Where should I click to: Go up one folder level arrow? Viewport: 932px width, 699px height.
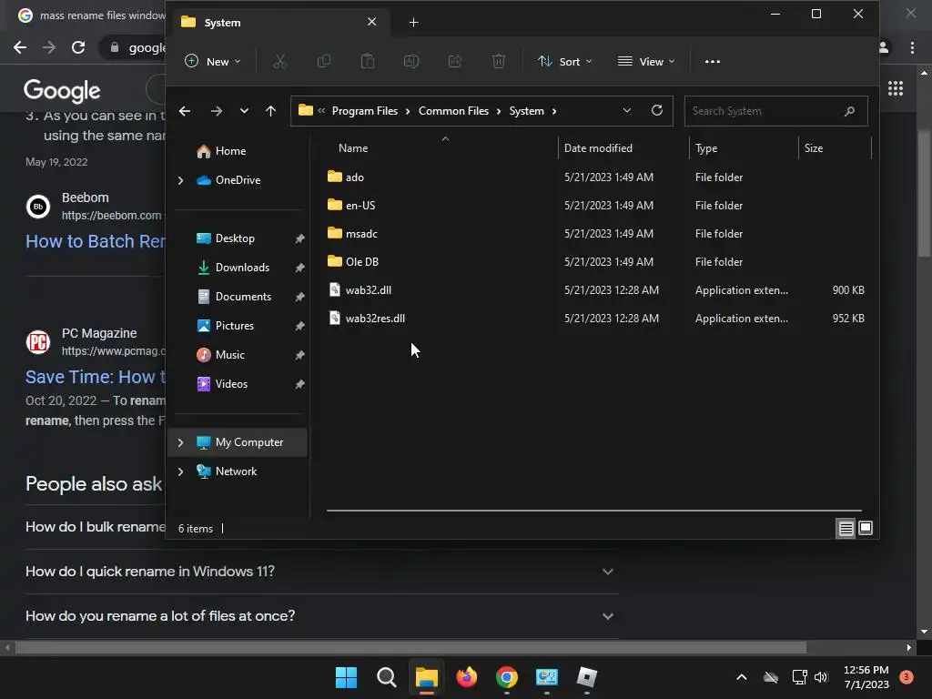270,111
